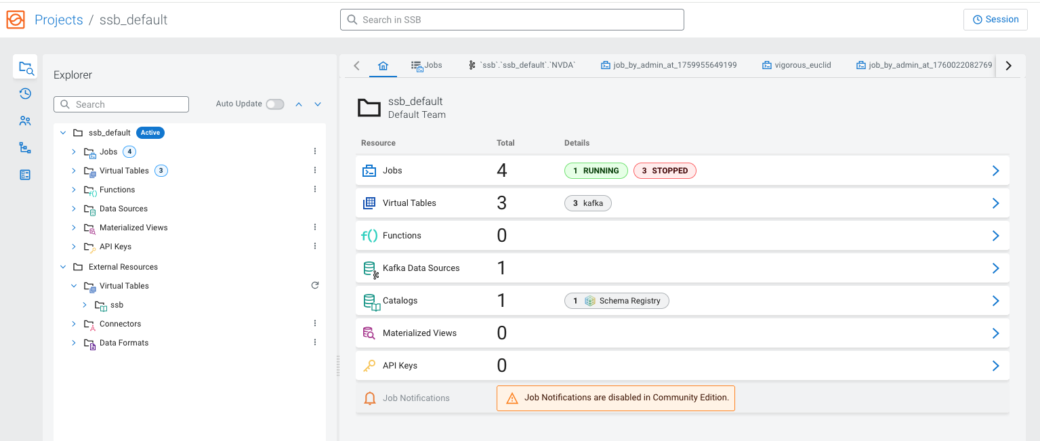The height and width of the screenshot is (441, 1040).
Task: Switch to the `ssb`.`ssb_default`.`NVDA` tab
Action: (x=522, y=66)
